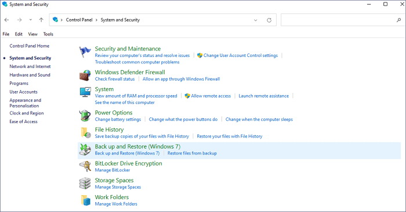Click Restore your files with File History
Screen dimensions: 406x212
click(230, 136)
